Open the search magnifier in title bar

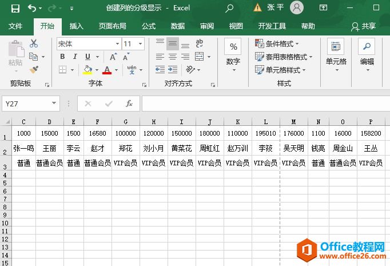click(x=229, y=8)
